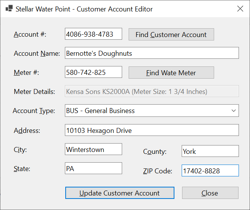Click the Meter Details: label
The height and width of the screenshot is (210, 250).
(34, 92)
